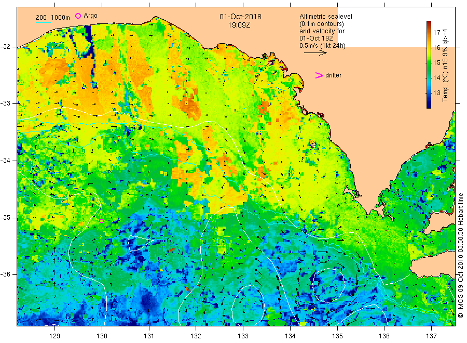Click the 'and velocity for' caption line
This screenshot has width=467, height=343.
point(322,31)
